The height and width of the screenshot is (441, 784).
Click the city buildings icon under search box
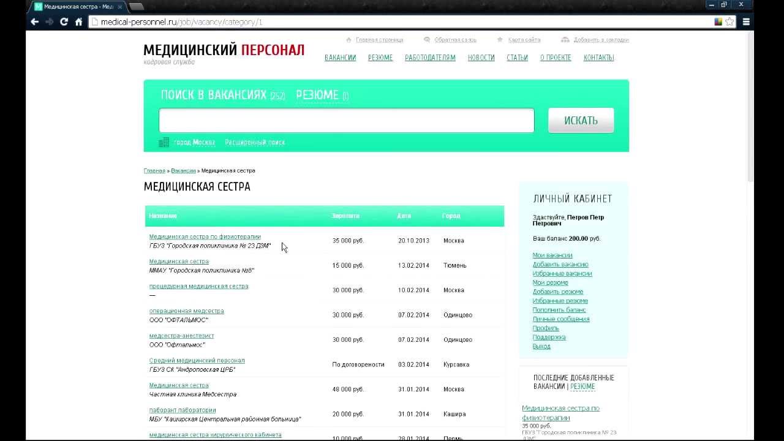(164, 142)
